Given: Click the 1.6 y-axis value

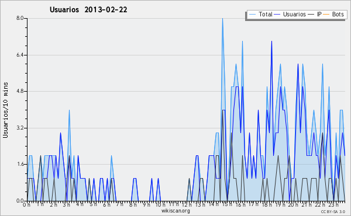Looking at the screenshot, I should [x=20, y=165].
